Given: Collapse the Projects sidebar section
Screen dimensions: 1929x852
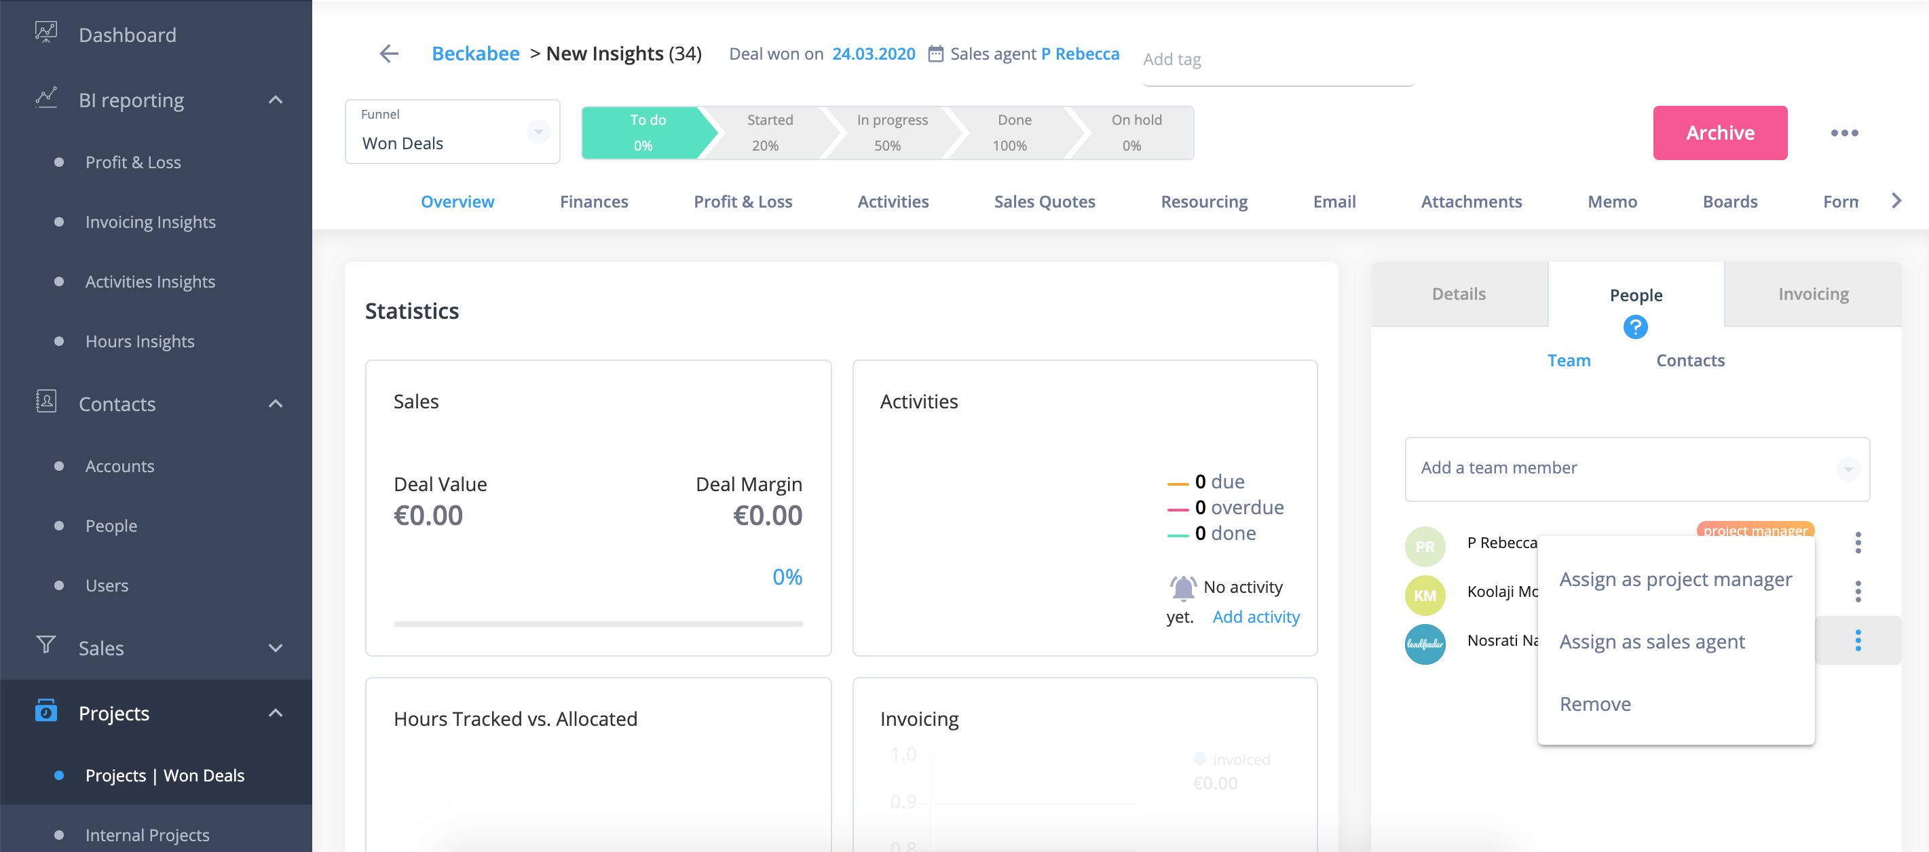Looking at the screenshot, I should tap(276, 713).
